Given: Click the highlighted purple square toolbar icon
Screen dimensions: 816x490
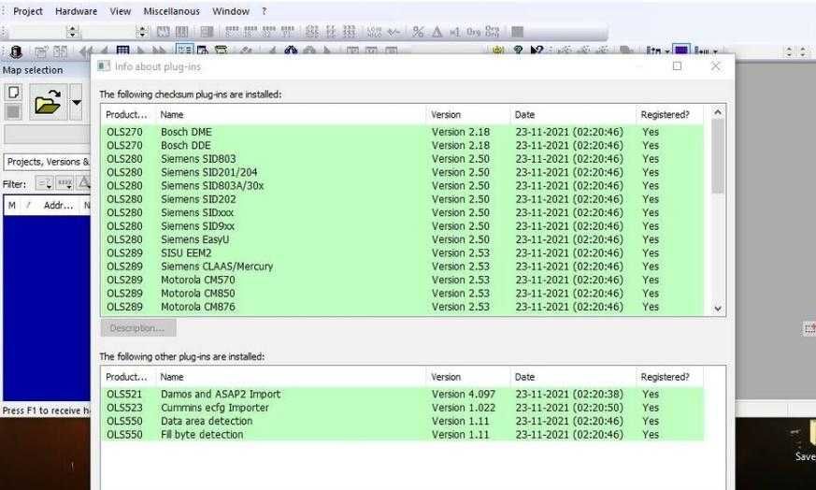Looking at the screenshot, I should point(681,50).
